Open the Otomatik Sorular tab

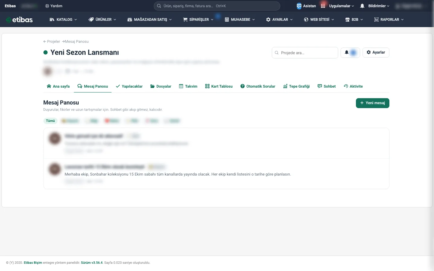[x=258, y=86]
